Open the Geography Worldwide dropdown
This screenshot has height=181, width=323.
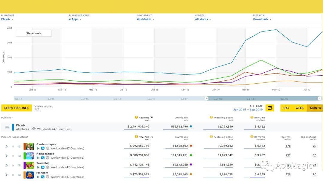tap(146, 19)
